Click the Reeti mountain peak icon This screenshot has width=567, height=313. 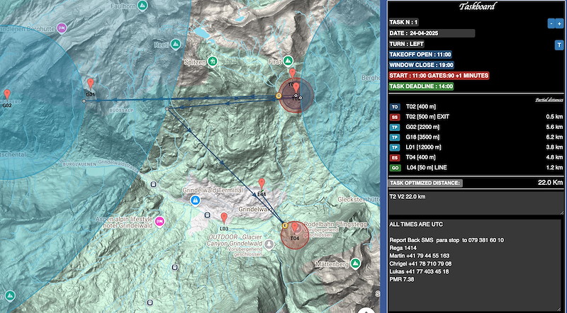pyautogui.click(x=176, y=44)
